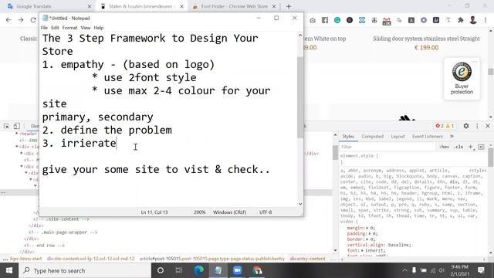Click the Facebook extension icon
Image resolution: width=494 pixels, height=278 pixels.
[325, 20]
